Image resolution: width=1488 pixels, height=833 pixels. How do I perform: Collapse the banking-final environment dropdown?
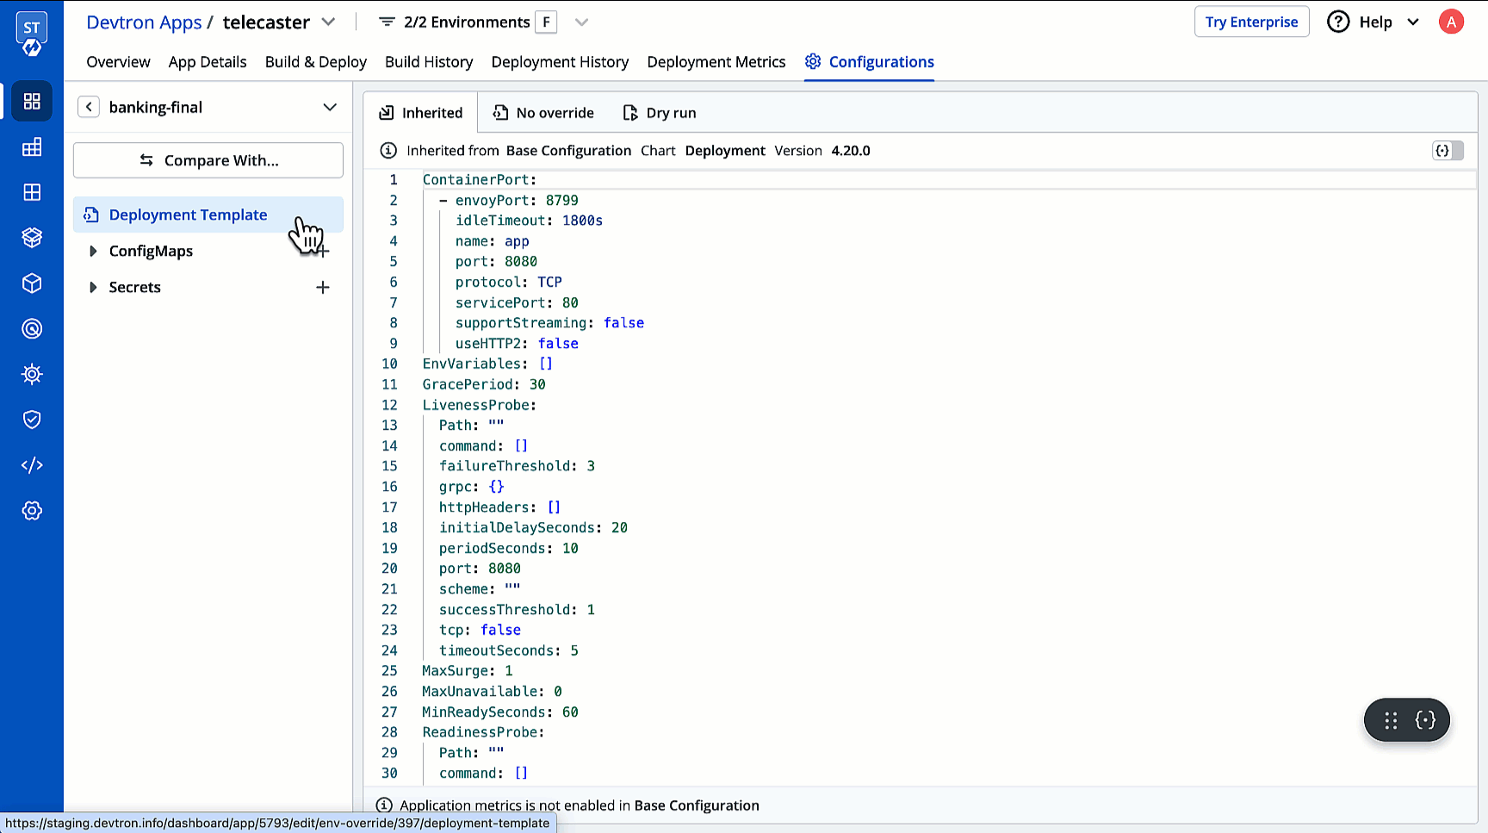tap(330, 107)
